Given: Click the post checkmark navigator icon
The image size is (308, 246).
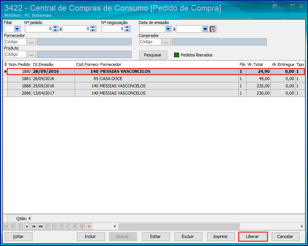Looking at the screenshot, I should (68, 227).
